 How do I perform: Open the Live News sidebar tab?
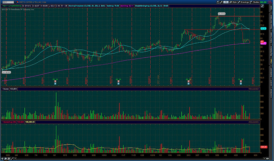point(271,93)
